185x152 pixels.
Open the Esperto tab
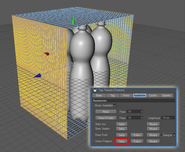click(x=166, y=95)
